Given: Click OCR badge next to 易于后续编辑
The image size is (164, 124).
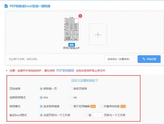Looking at the screenshot, I should point(93,106).
